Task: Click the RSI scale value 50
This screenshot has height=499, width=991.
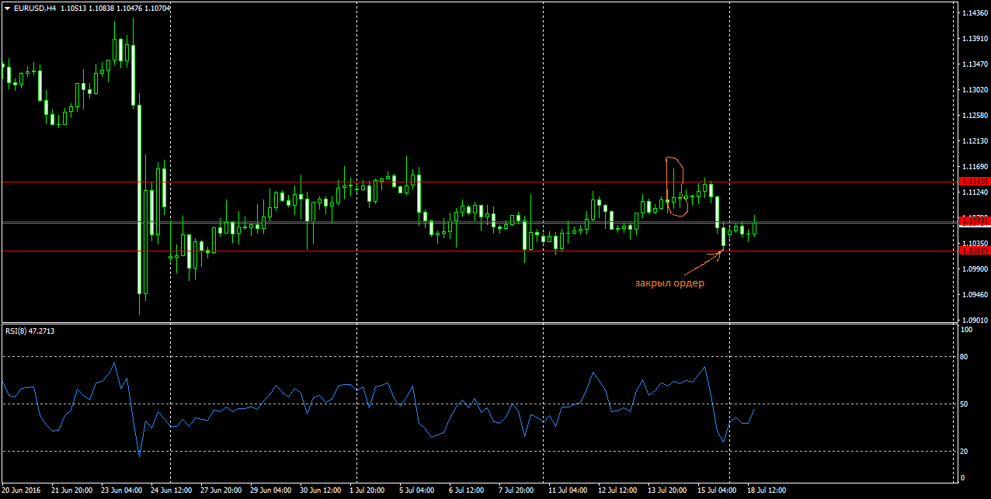Action: (965, 404)
